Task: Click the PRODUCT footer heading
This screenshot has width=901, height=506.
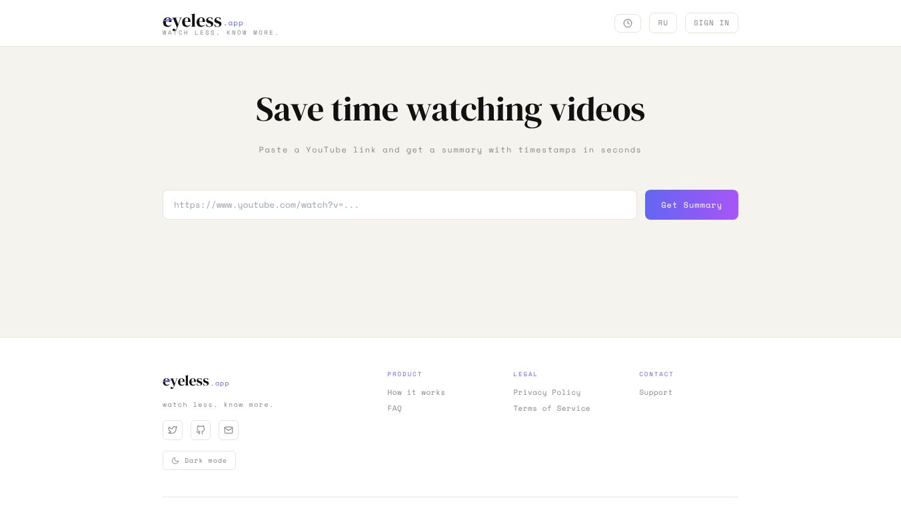Action: pyautogui.click(x=405, y=374)
